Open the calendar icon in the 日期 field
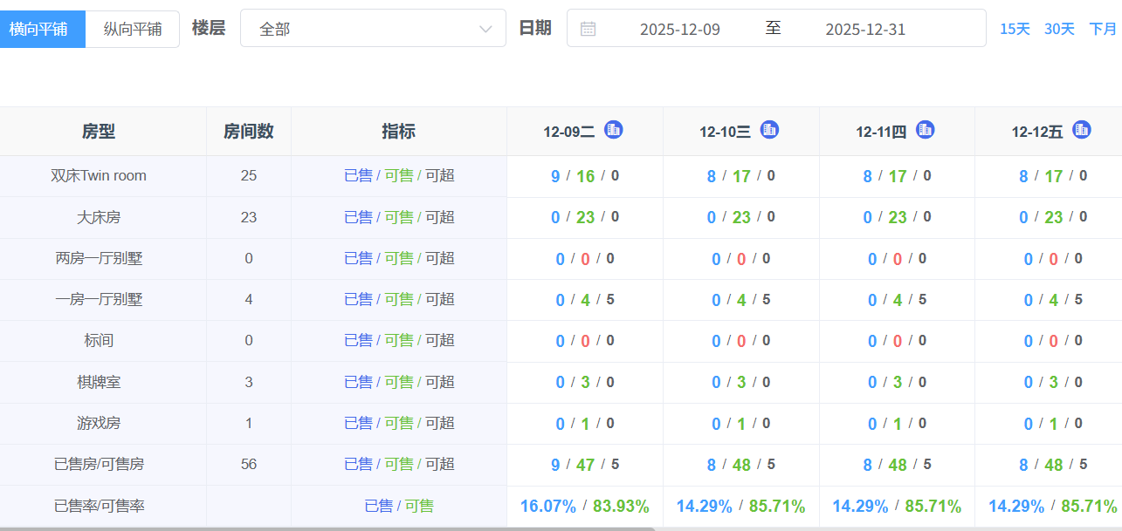The width and height of the screenshot is (1122, 531). 587,27
